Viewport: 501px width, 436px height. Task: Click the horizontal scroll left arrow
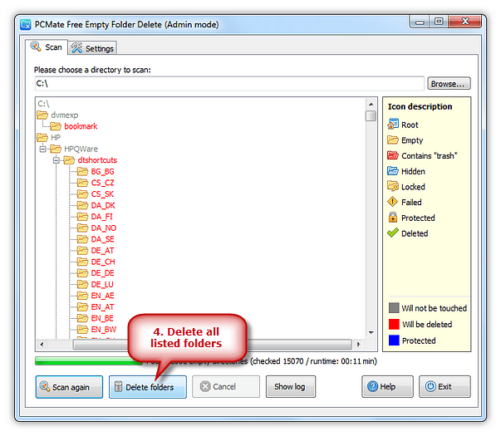pyautogui.click(x=42, y=345)
